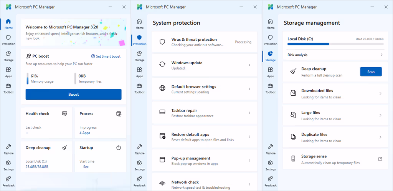Click the Local Disk (C:) usage bar
This screenshot has width=393, height=191.
[x=335, y=44]
